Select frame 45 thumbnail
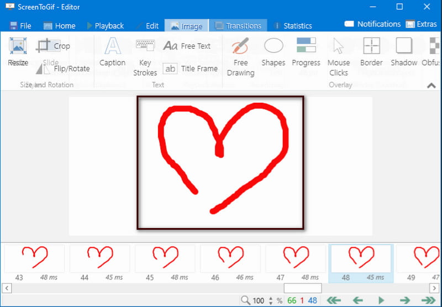The image size is (442, 307). (x=165, y=263)
